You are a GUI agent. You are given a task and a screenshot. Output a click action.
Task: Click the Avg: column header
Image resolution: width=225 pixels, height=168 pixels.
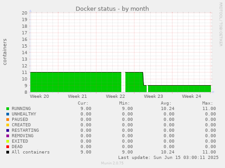tap(166, 103)
